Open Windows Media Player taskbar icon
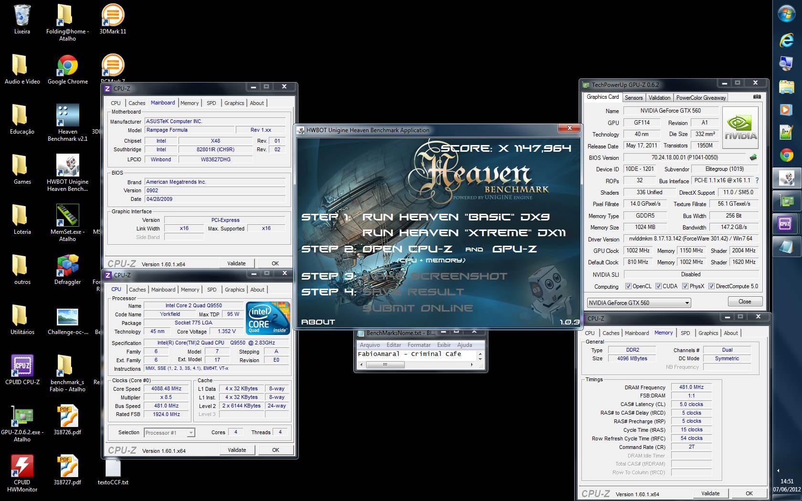802x501 pixels. point(786,109)
